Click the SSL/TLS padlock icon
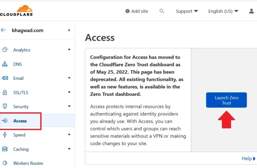The width and height of the screenshot is (257, 168). tap(5, 92)
